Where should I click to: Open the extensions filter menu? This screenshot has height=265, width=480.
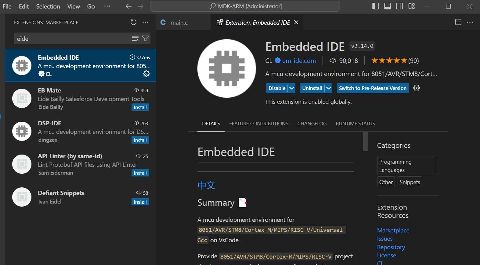(146, 38)
